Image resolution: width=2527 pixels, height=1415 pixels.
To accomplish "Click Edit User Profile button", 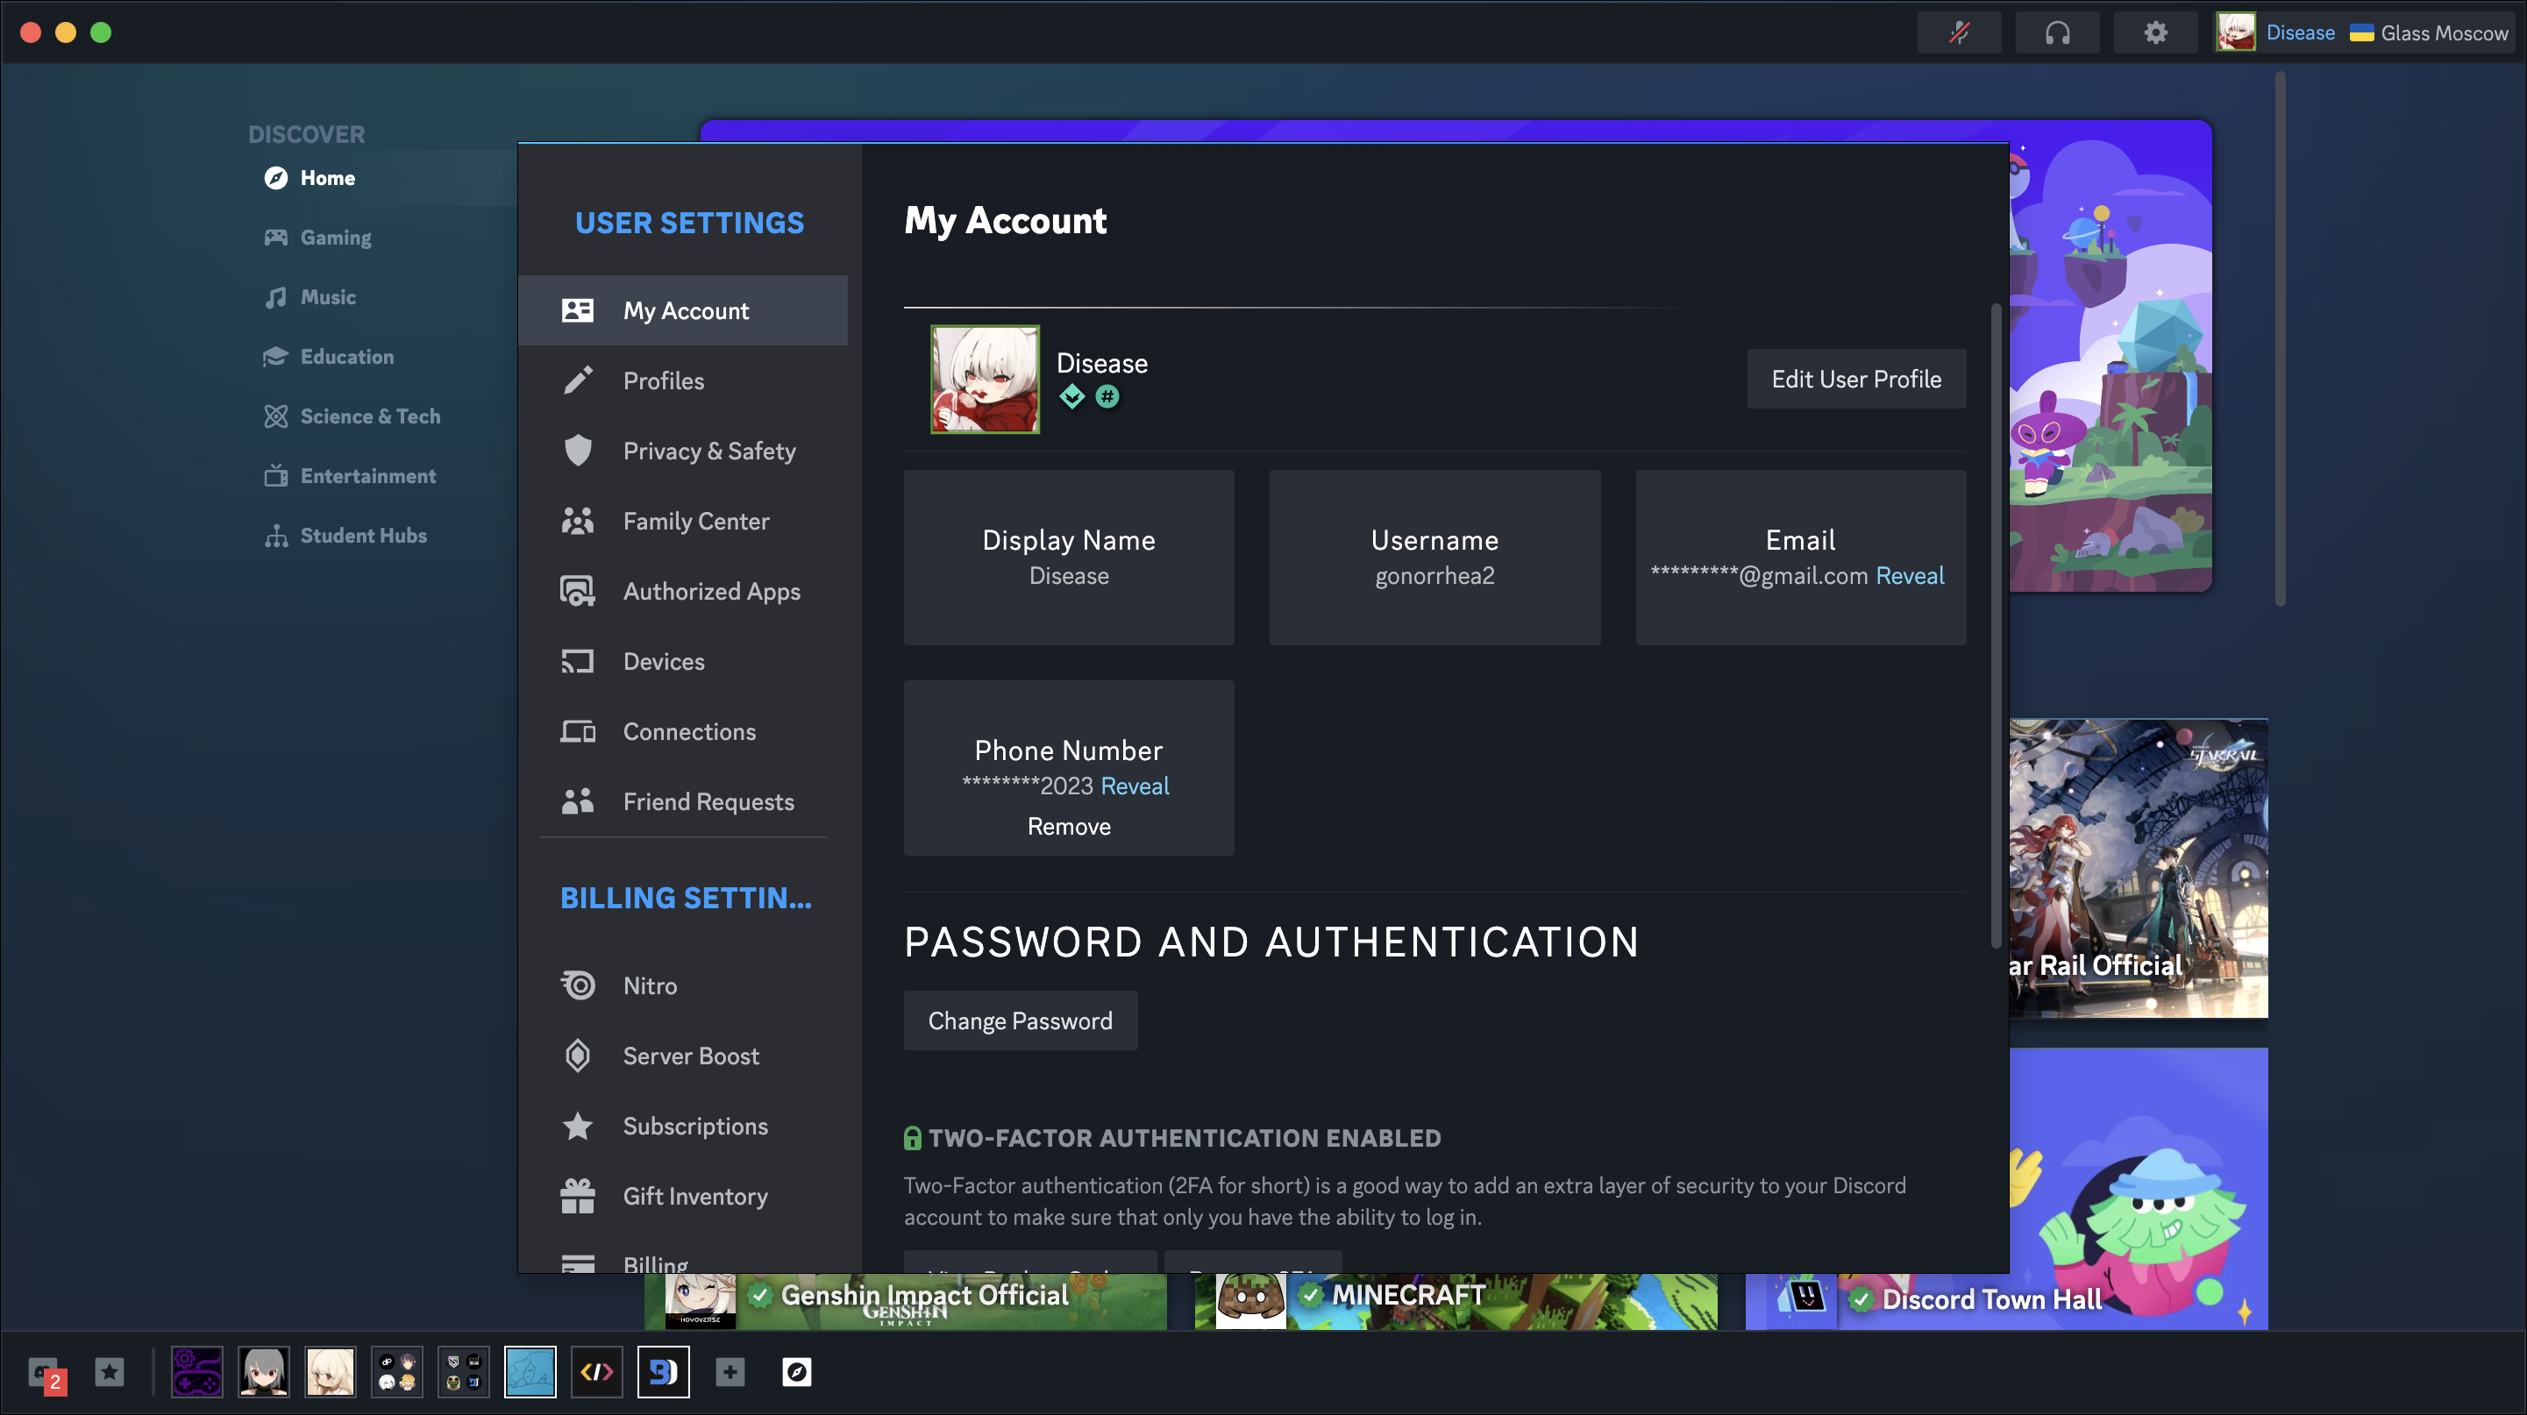I will pyautogui.click(x=1856, y=379).
